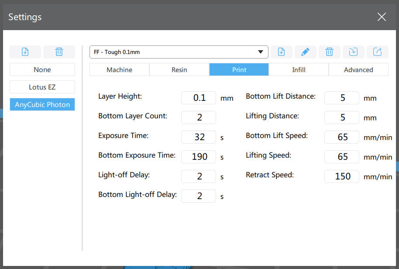This screenshot has width=399, height=269.
Task: Click the export profile icon
Action: pyautogui.click(x=377, y=52)
